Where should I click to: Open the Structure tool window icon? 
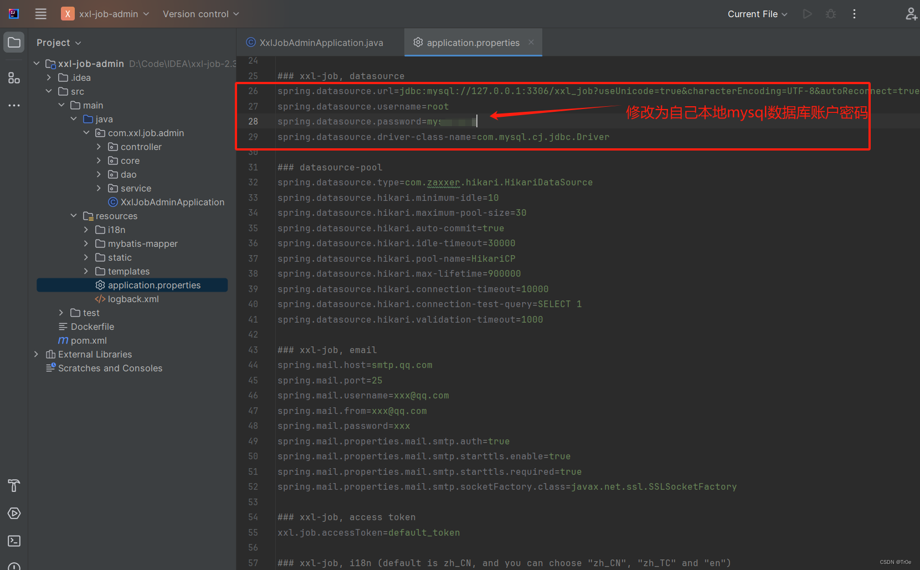pos(14,78)
